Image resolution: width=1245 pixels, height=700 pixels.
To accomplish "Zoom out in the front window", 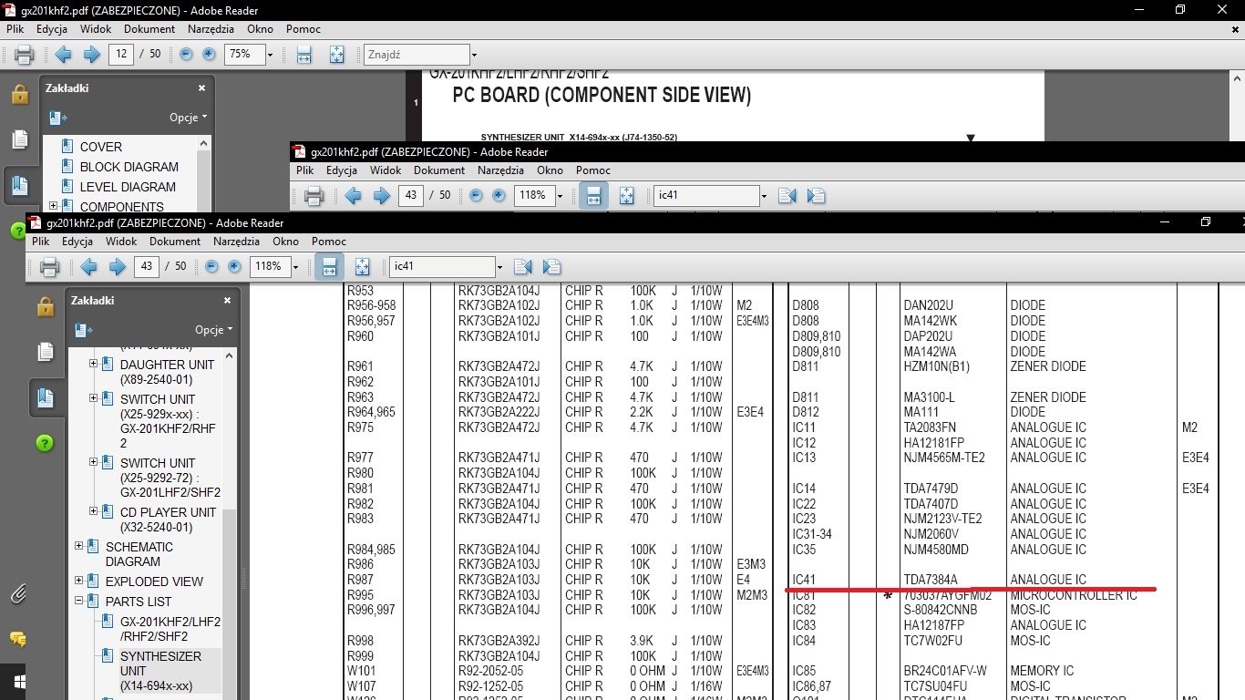I will pyautogui.click(x=212, y=267).
